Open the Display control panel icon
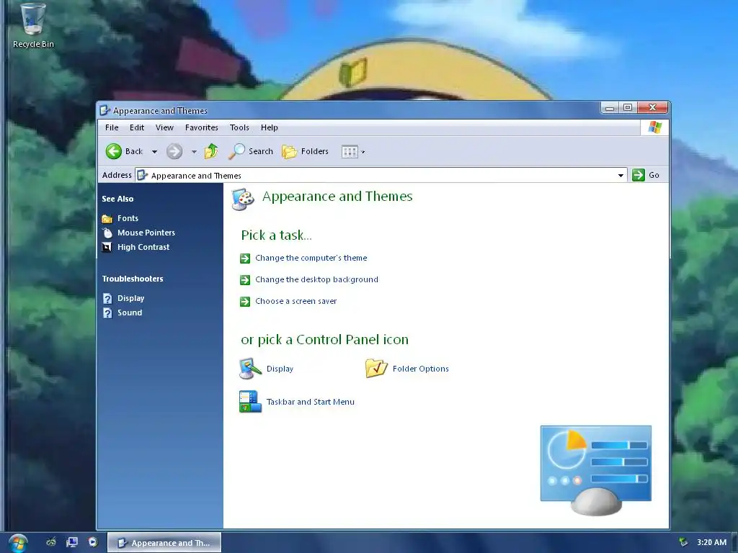The height and width of the screenshot is (553, 738). click(x=250, y=369)
